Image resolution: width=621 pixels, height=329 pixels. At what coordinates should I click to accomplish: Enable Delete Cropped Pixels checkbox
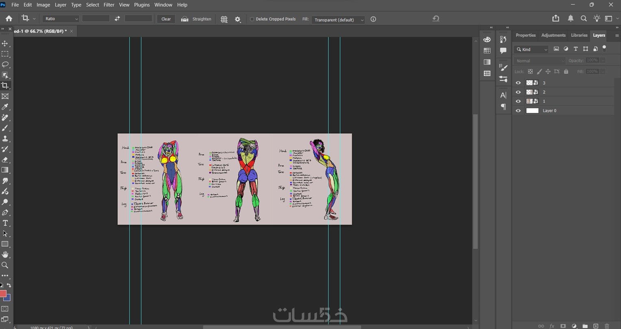[252, 19]
